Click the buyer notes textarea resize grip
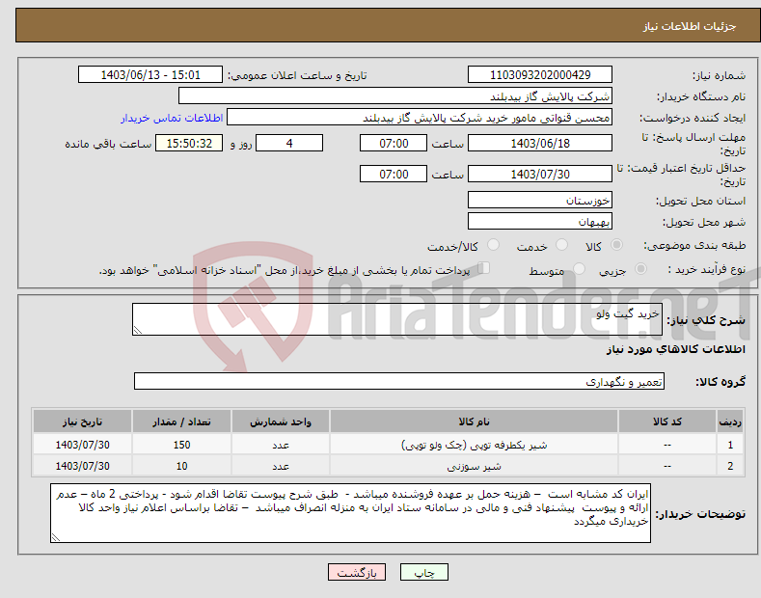Image resolution: width=761 pixels, height=598 pixels. coord(56,537)
